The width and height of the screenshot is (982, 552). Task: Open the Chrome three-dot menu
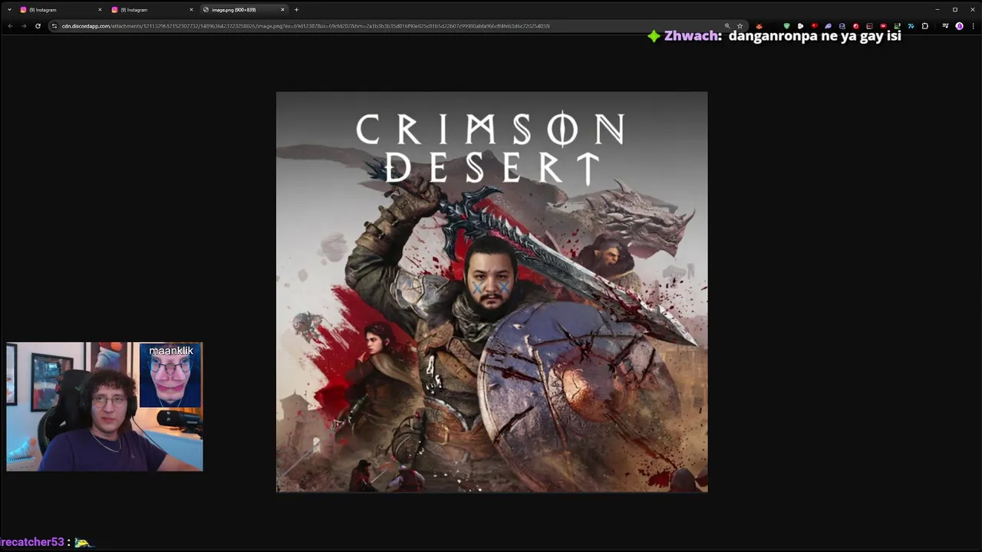click(x=973, y=26)
